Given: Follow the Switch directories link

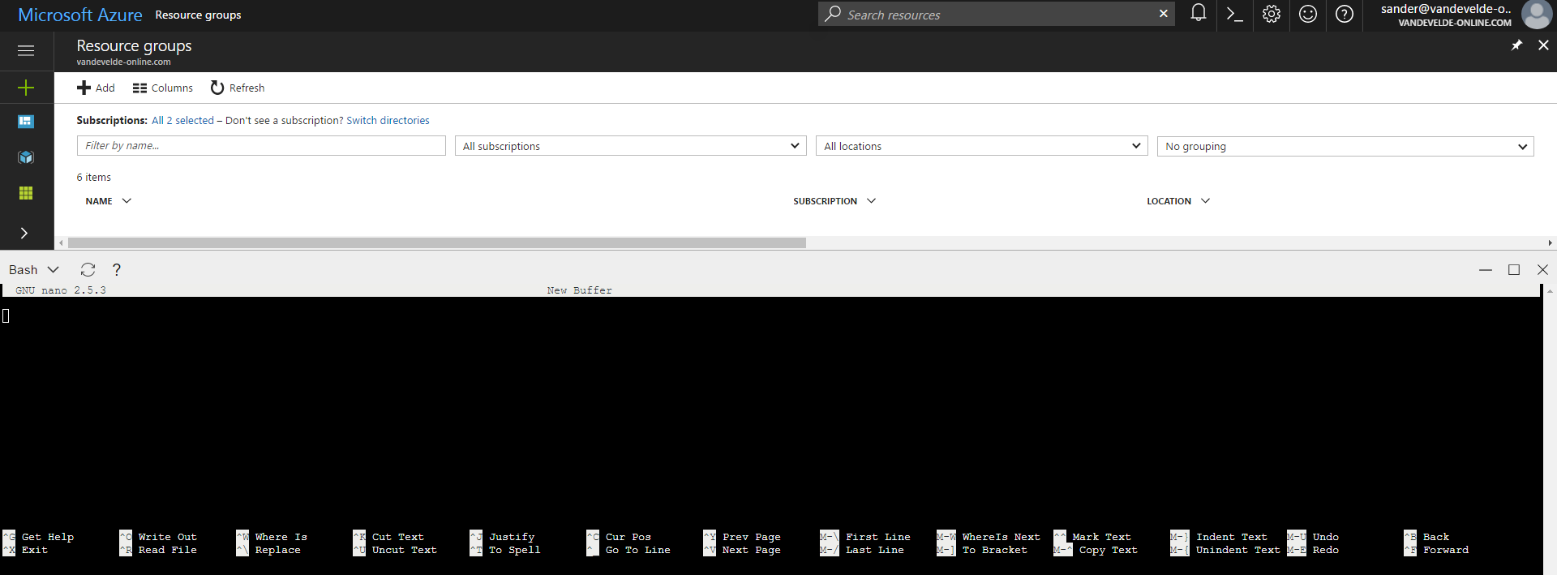Looking at the screenshot, I should 388,120.
